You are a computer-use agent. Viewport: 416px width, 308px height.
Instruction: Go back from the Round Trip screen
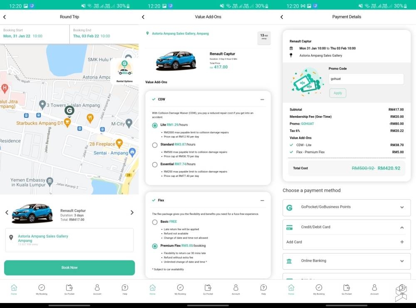[5, 17]
